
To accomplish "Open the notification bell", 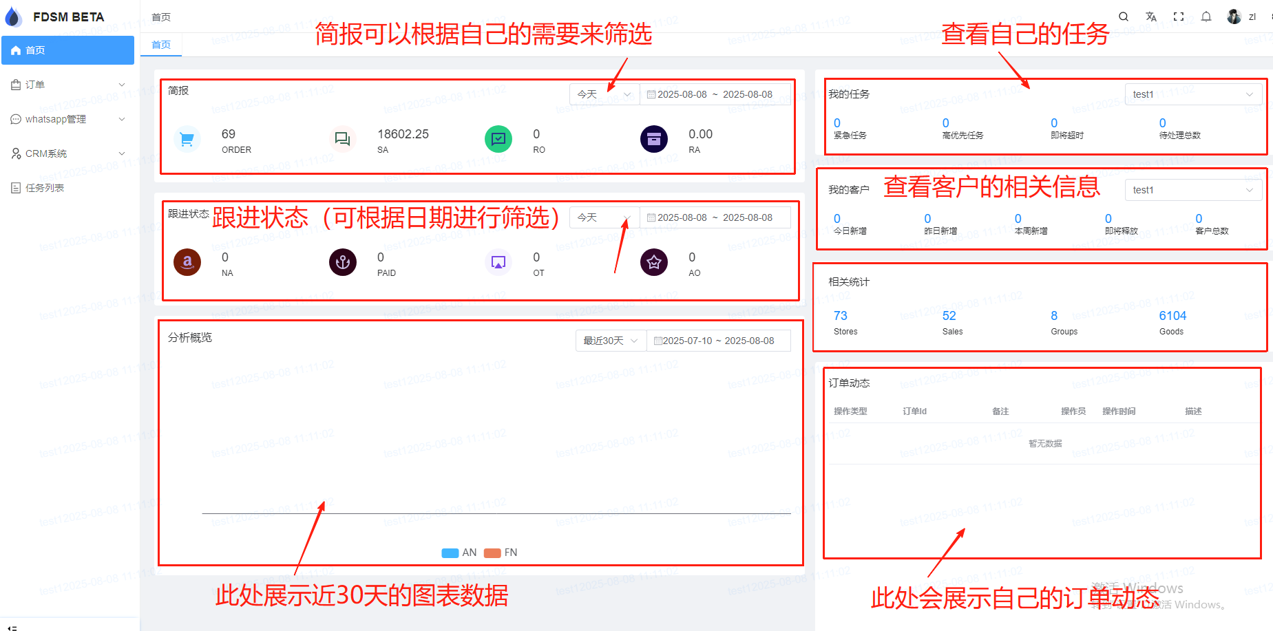I will (1206, 17).
